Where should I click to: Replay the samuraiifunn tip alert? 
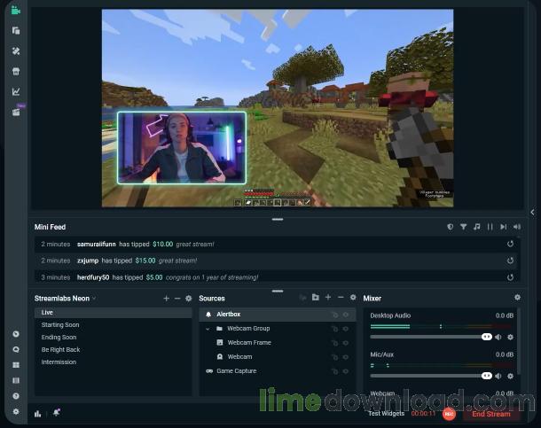[510, 244]
